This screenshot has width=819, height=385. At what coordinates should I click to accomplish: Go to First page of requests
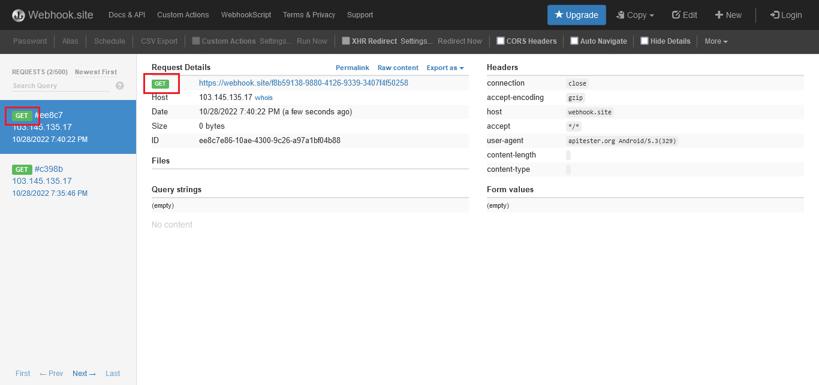23,374
